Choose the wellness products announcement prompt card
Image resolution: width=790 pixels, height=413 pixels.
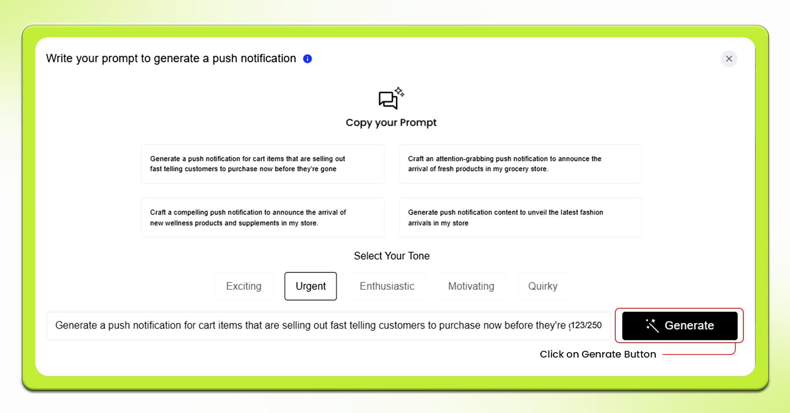262,217
